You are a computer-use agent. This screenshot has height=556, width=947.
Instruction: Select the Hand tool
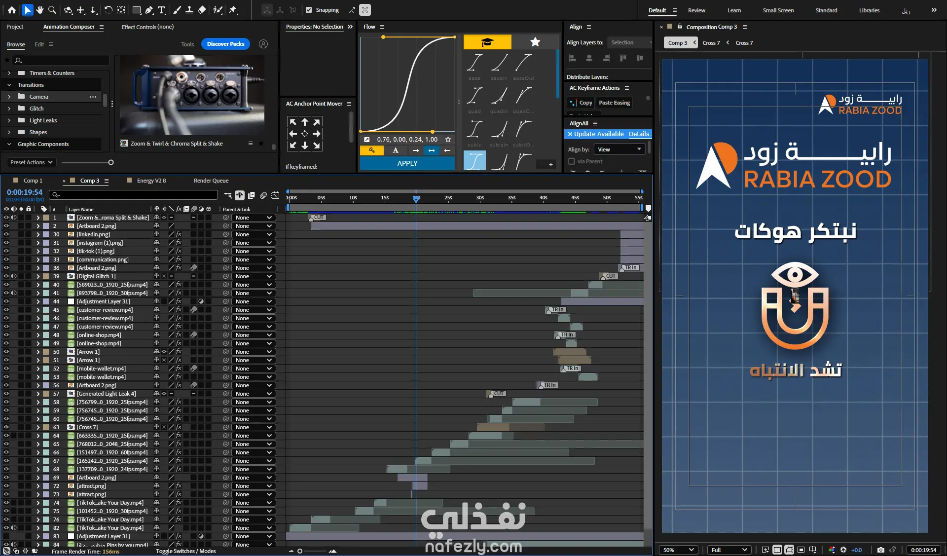click(x=39, y=10)
